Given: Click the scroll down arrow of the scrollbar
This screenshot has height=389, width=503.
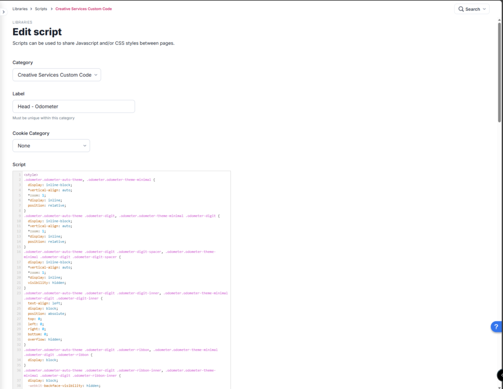Looking at the screenshot, I should pos(500,386).
